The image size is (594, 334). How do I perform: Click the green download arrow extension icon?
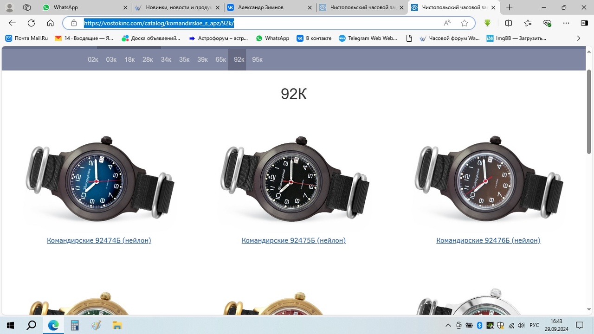click(487, 23)
